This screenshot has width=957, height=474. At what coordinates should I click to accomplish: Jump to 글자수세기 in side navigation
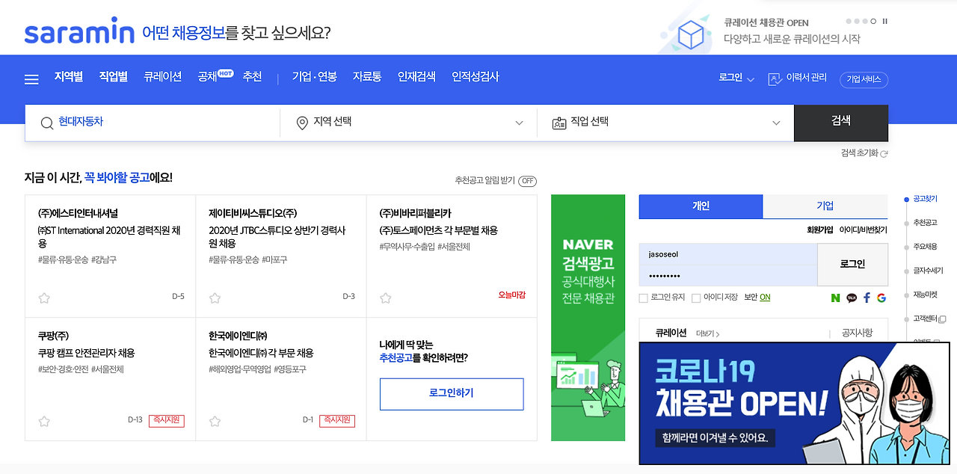click(x=927, y=271)
